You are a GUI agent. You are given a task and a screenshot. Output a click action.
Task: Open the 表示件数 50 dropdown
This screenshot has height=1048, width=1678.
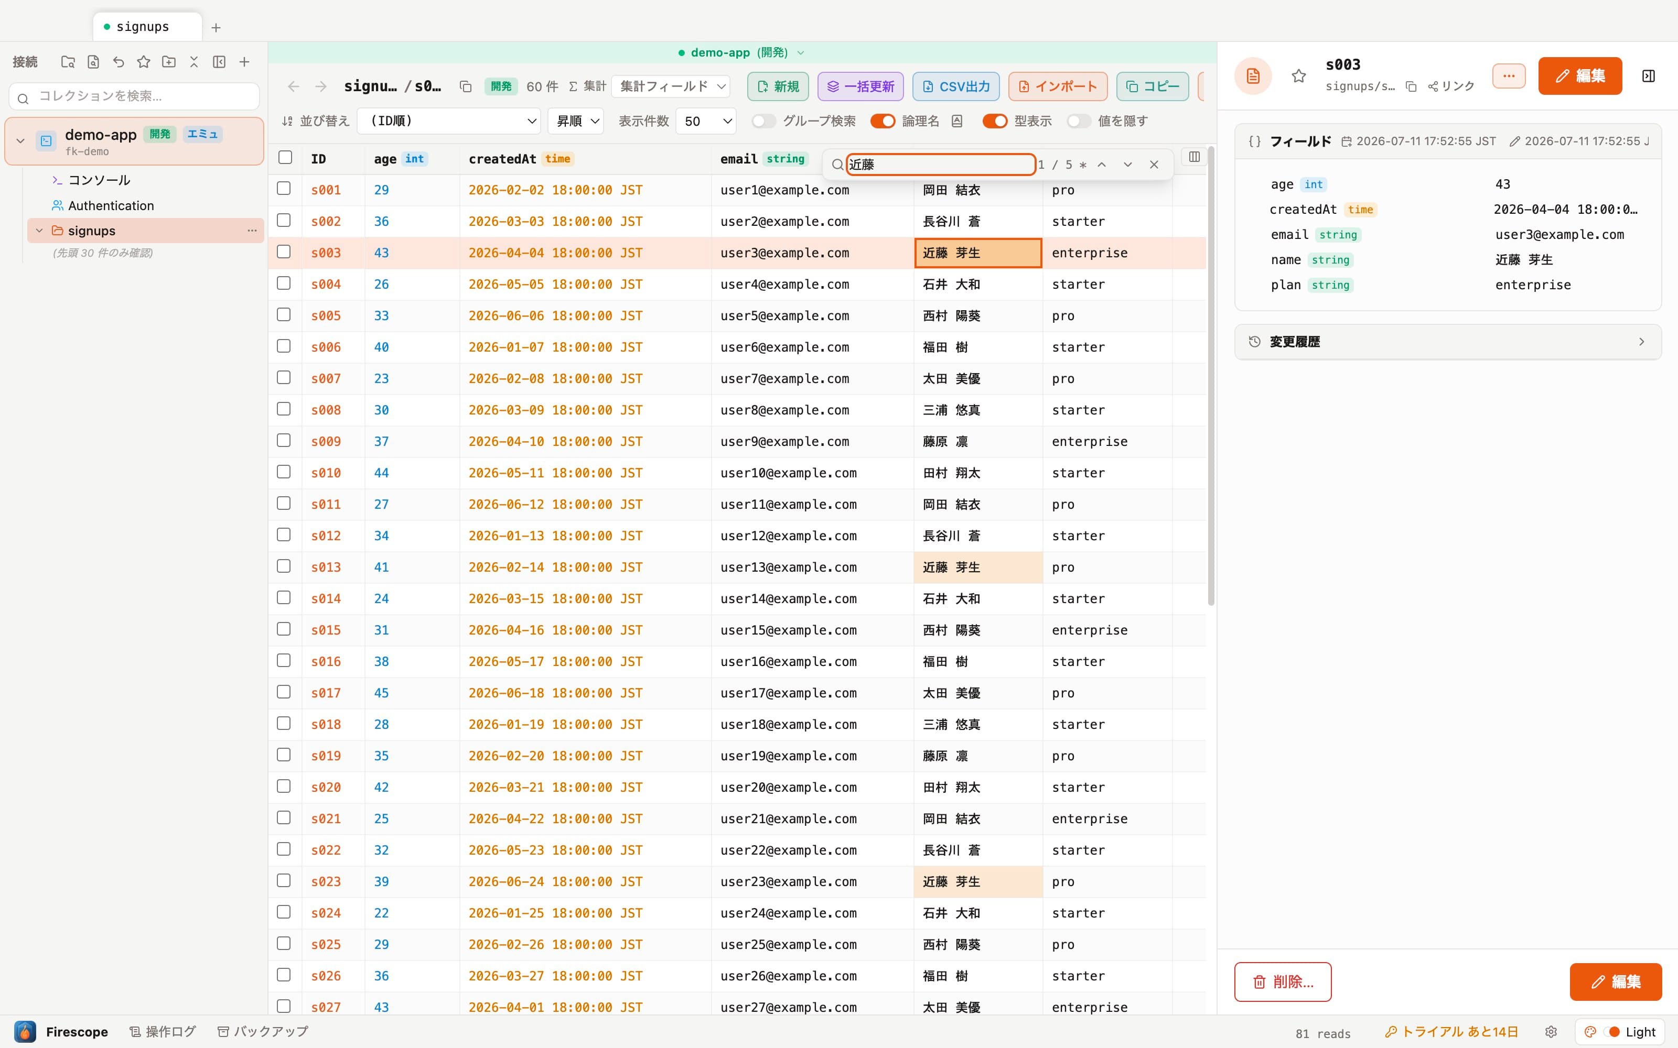point(706,121)
